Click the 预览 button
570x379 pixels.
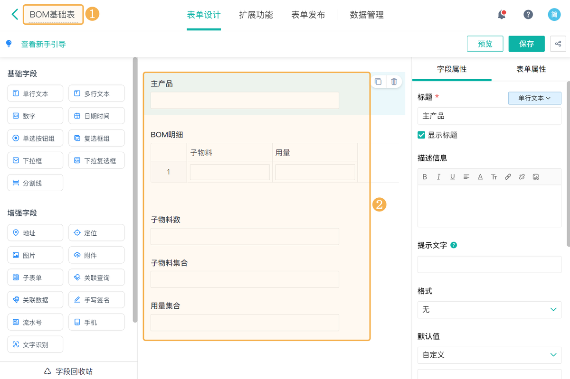485,44
